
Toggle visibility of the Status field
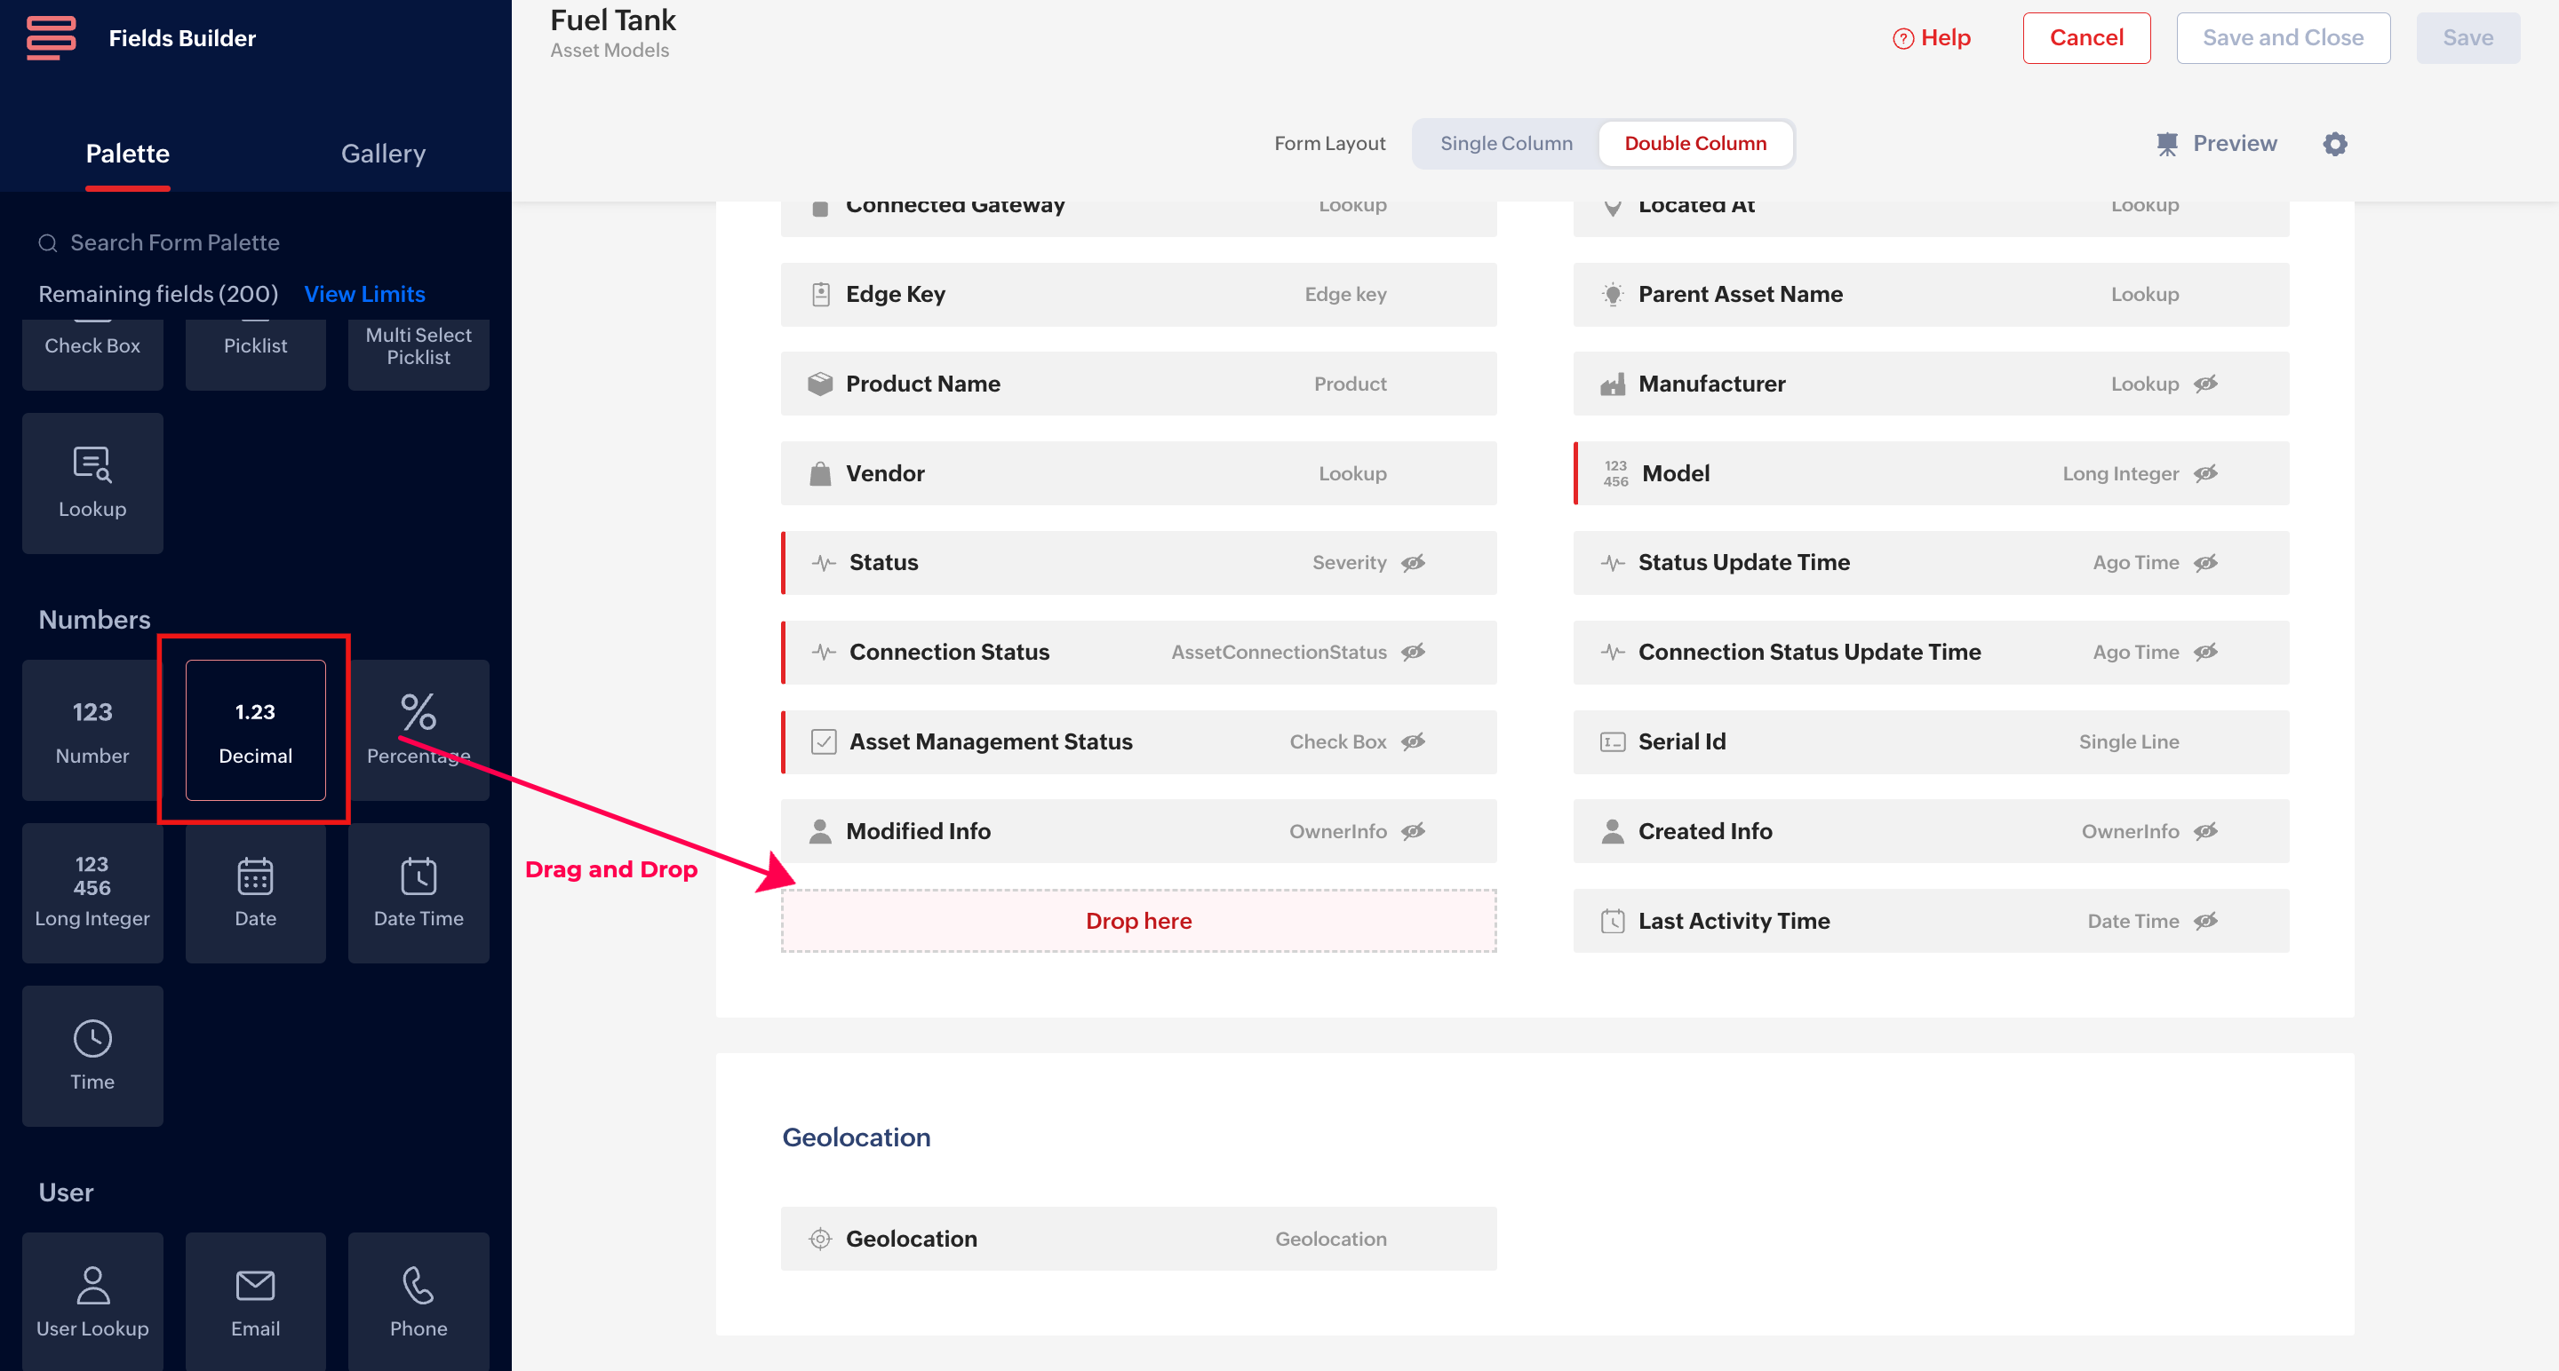pos(1413,563)
